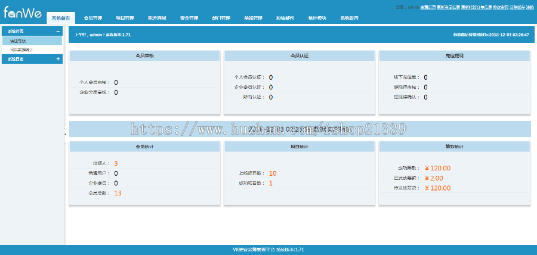
Task: Select 网站数据统计 in the sidebar
Action: coord(32,50)
